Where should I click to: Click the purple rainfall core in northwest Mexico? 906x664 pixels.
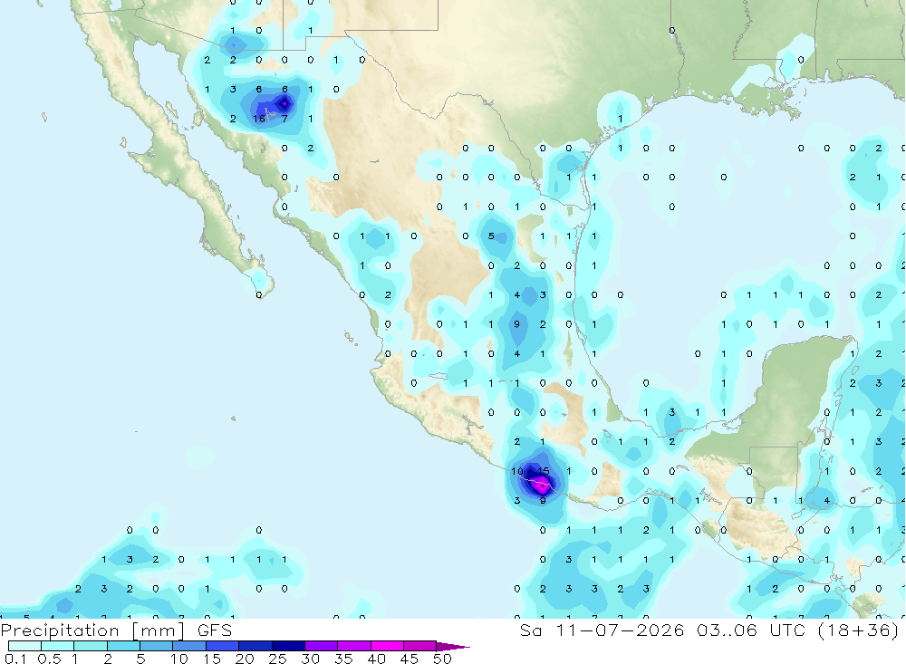click(x=284, y=104)
